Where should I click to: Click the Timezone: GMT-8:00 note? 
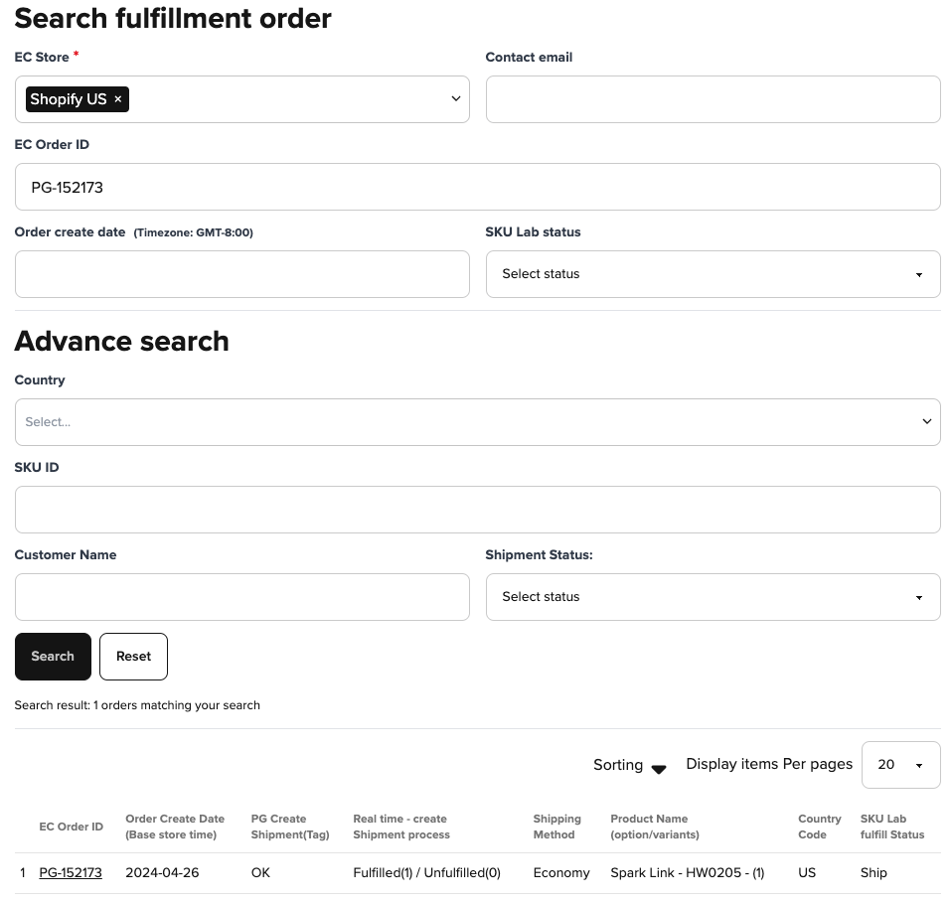tap(193, 232)
